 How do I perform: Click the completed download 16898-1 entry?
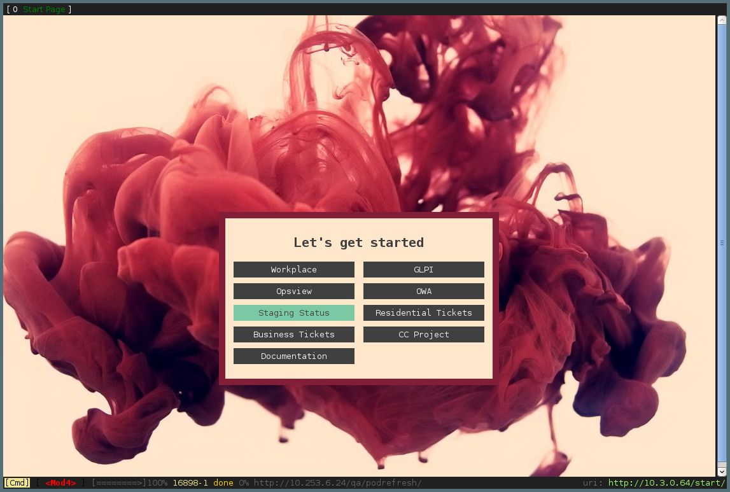(190, 483)
